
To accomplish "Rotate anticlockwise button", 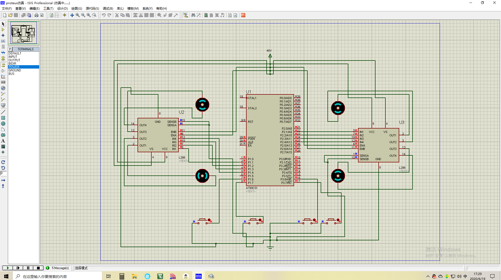I will tap(3, 168).
